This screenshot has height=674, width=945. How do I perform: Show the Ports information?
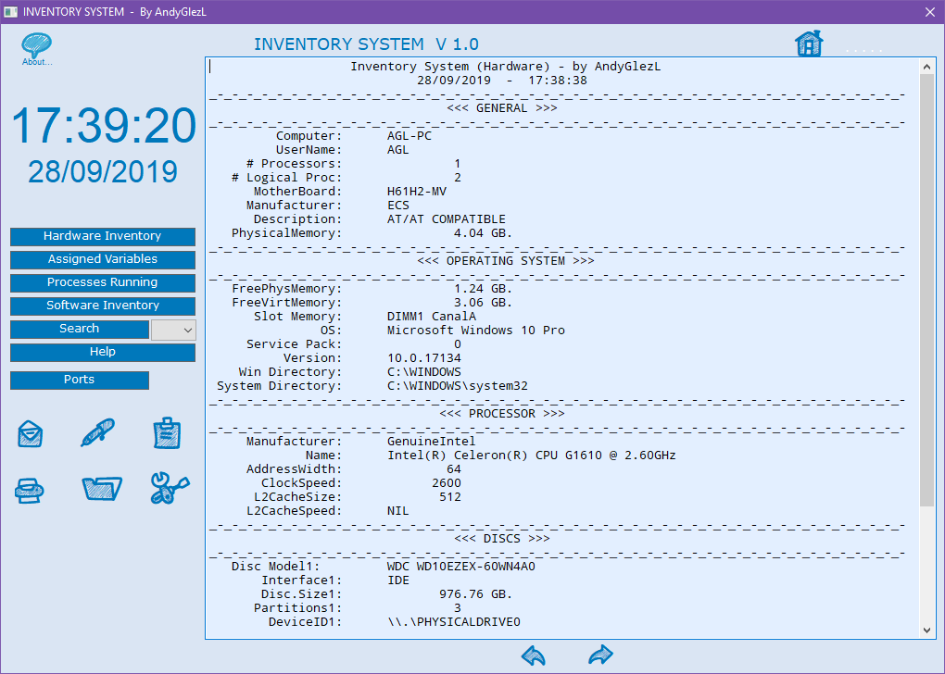79,380
